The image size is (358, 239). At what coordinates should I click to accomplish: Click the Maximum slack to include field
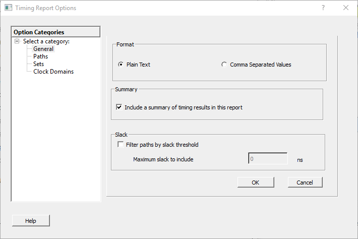[x=267, y=159]
